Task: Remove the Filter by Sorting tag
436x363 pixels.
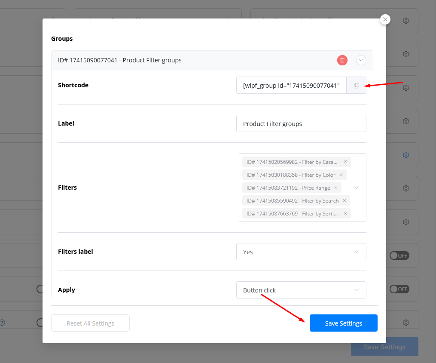Action: click(345, 214)
